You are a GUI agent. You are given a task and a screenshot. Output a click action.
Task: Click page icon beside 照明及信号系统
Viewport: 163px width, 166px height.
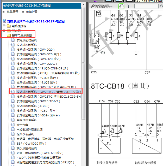coord(13,120)
